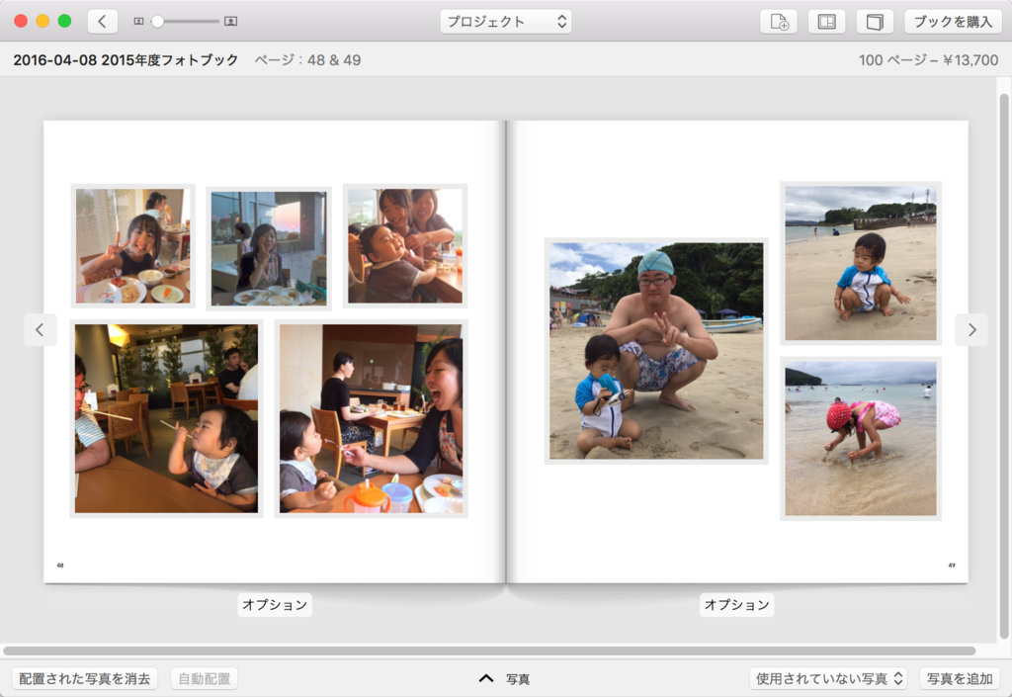1012x697 pixels.
Task: Click the 100 ページ – ¥13,700 price text
Action: tap(928, 60)
